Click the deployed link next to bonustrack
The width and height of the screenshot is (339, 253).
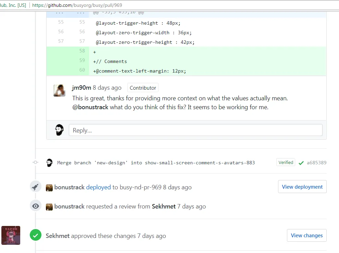point(98,187)
